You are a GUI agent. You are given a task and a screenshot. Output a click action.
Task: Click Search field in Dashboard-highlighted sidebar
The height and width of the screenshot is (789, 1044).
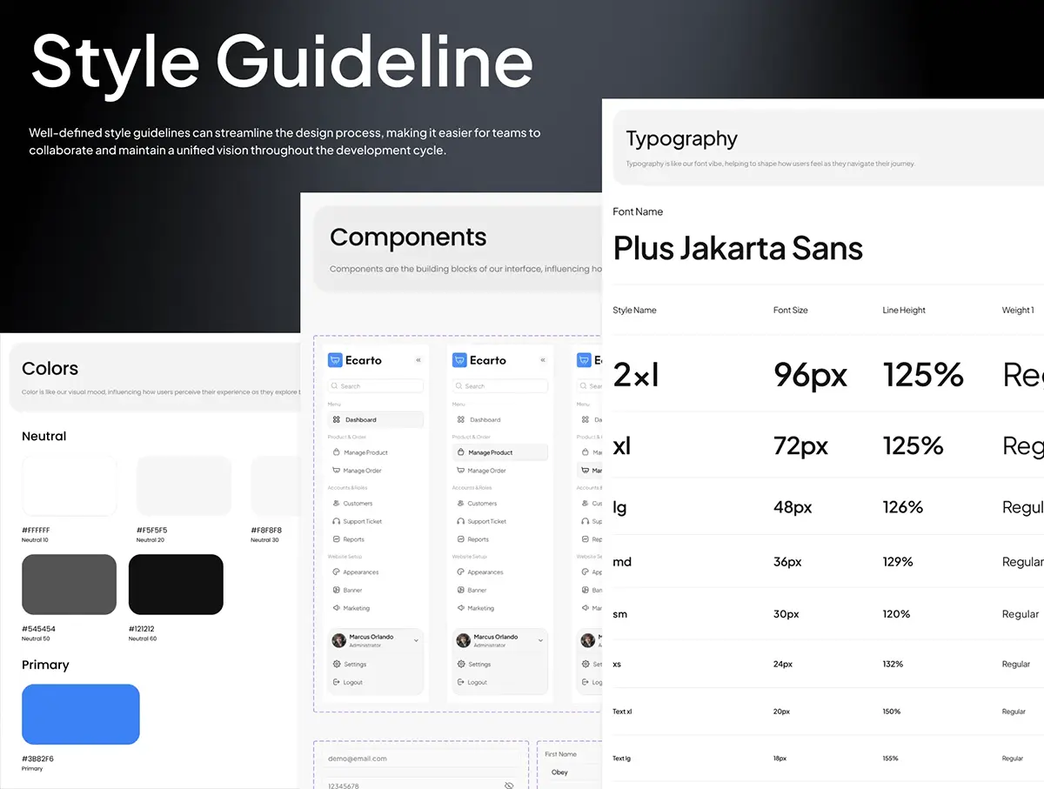click(x=376, y=386)
